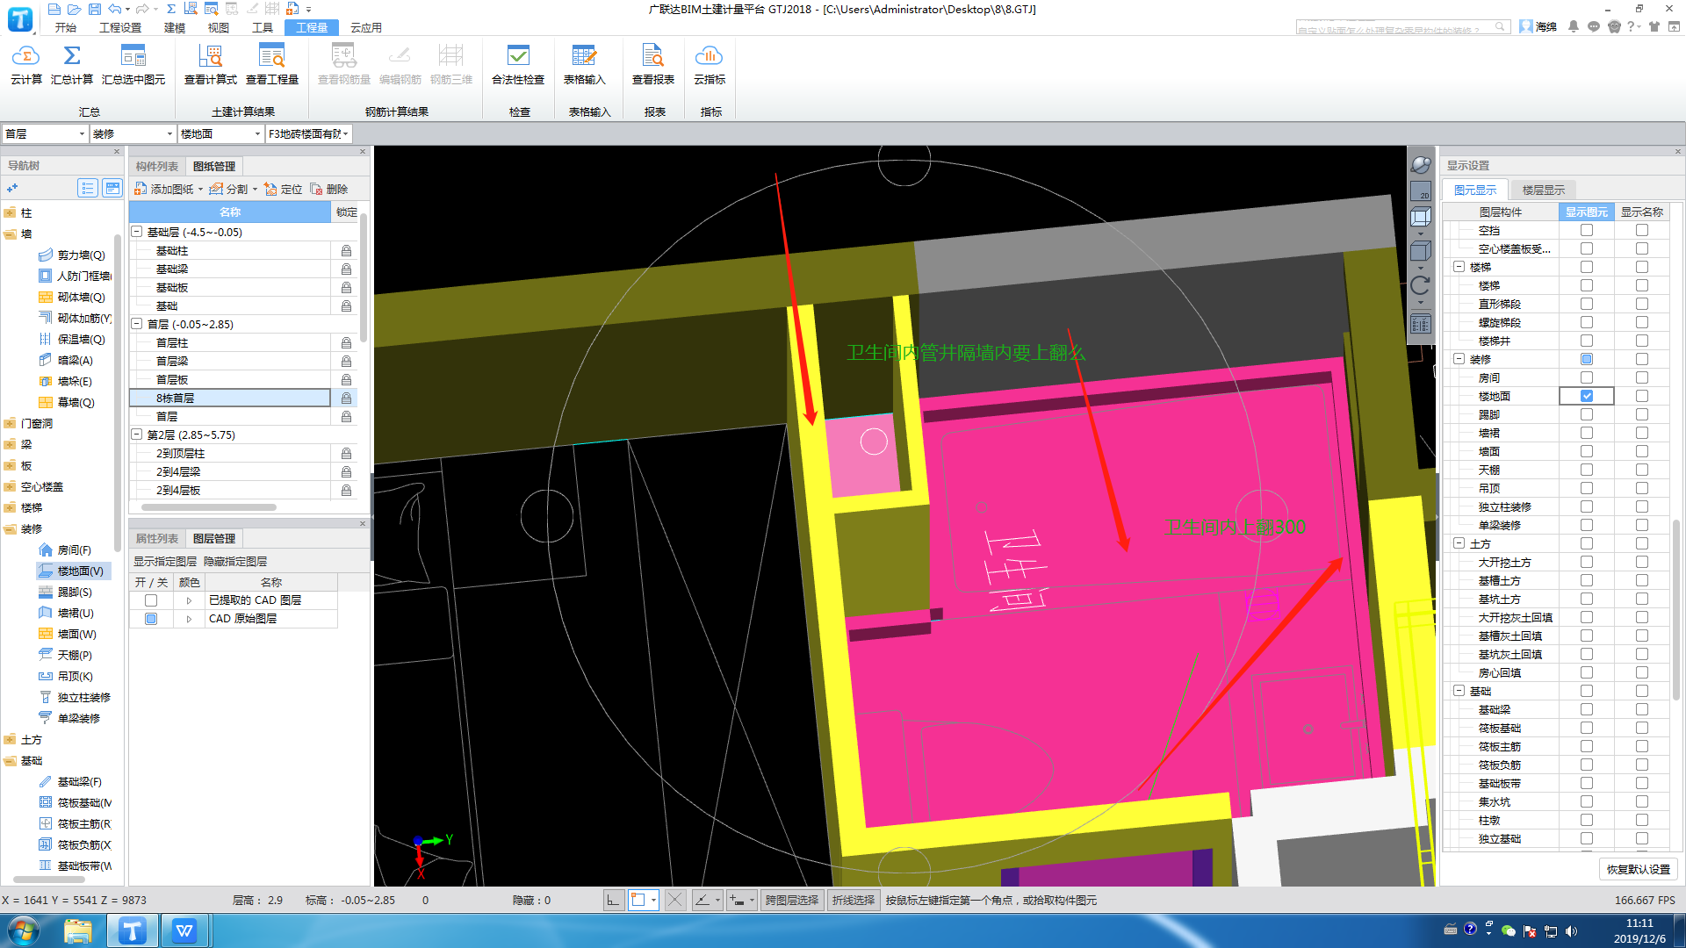Collapse 第2层 (2.85~5.75) group
Viewport: 1686px width, 948px height.
137,434
